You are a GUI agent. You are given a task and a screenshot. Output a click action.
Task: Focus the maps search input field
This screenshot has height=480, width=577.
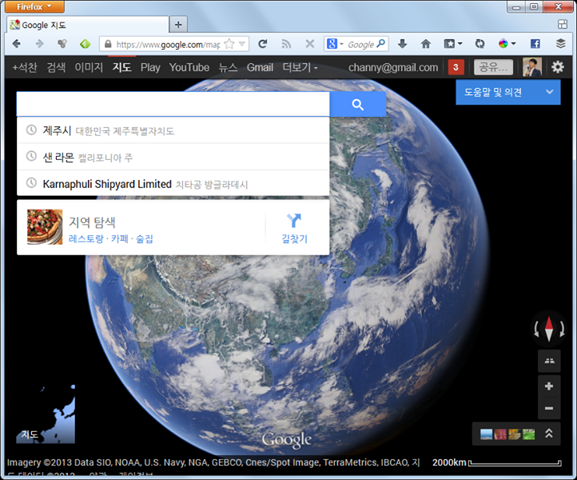click(173, 105)
